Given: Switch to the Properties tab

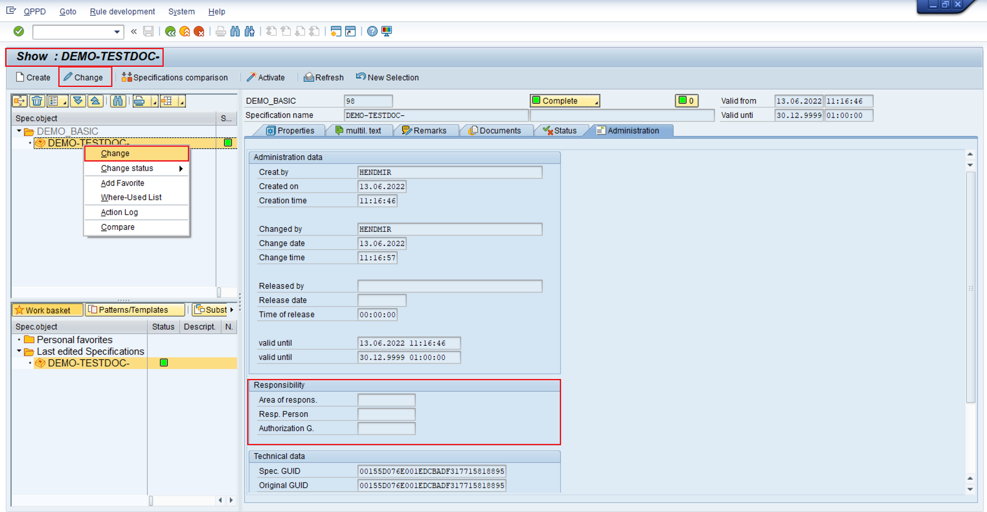Looking at the screenshot, I should 290,130.
